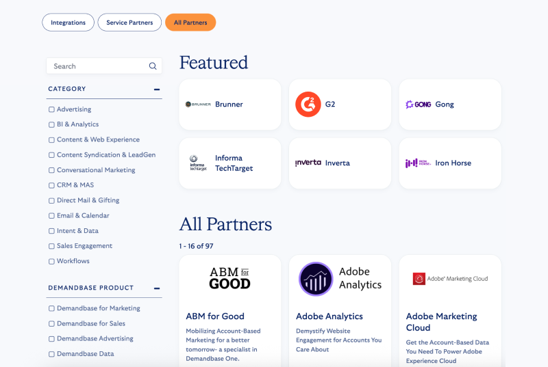Collapse the Category filter section
Viewport: 548px width, 367px height.
pos(157,90)
